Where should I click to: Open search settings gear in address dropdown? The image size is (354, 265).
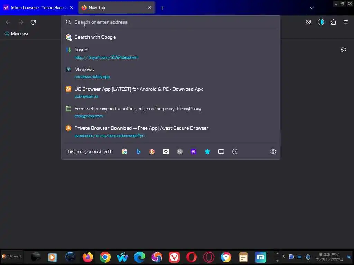273,152
